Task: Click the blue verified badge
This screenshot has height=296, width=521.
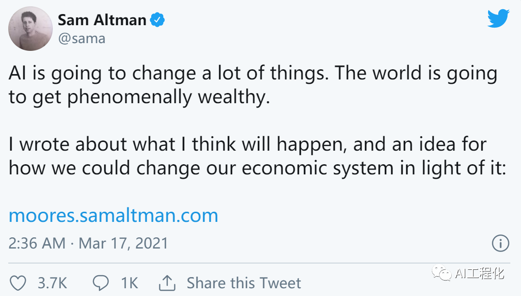Action: [158, 20]
